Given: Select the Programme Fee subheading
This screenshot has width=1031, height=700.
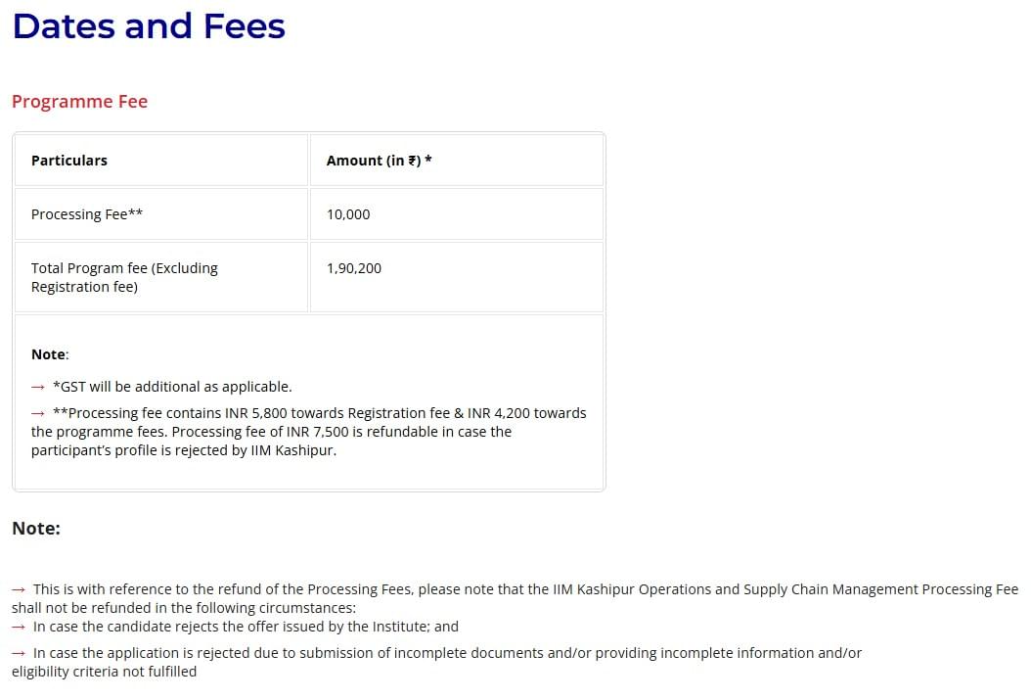Looking at the screenshot, I should tap(80, 102).
